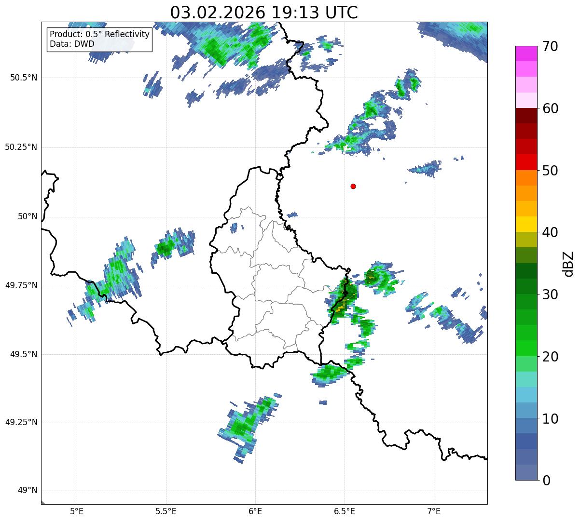
Task: Click the colorbar 40 tick label
Action: point(550,232)
